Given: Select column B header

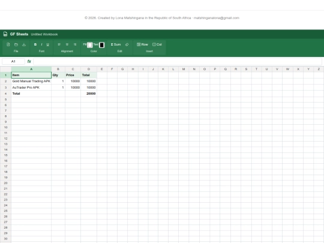Looking at the screenshot, I should coord(58,69).
